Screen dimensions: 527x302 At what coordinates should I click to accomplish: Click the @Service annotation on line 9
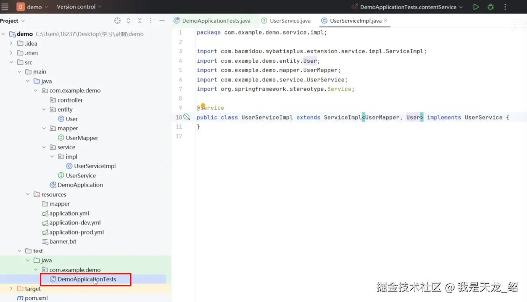[210, 108]
